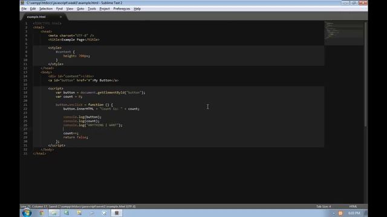The width and height of the screenshot is (387, 217).
Task: Open the highlighted File Explorer taskbar button
Action: tap(54, 213)
